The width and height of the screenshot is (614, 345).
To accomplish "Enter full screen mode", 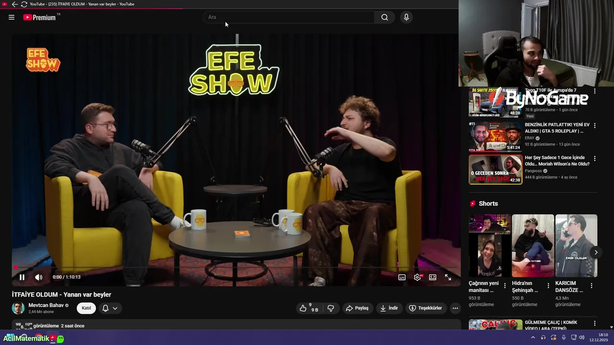I will pyautogui.click(x=448, y=277).
